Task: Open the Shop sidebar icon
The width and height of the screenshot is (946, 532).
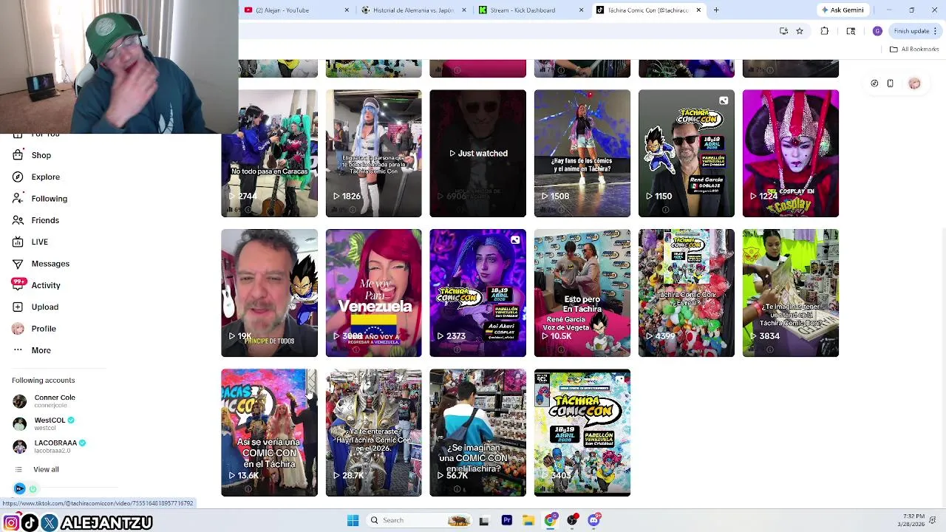Action: point(18,155)
